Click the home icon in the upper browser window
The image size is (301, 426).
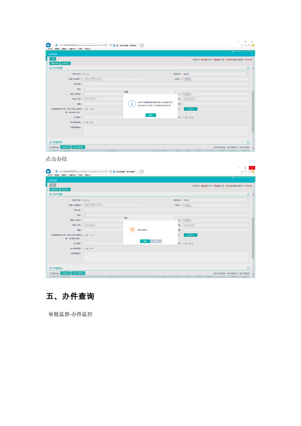242,45
